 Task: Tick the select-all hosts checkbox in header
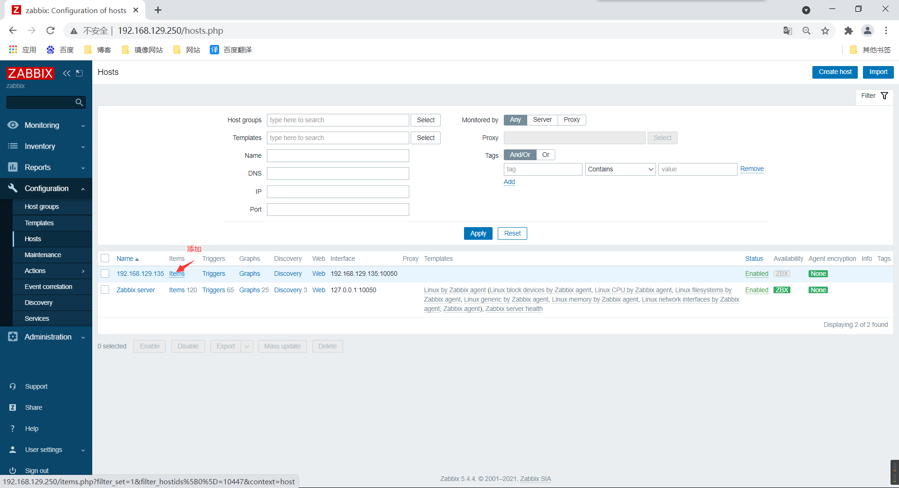(x=105, y=259)
